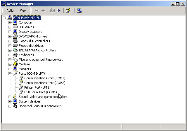Click the DVD/CD-ROM drives disc icon
Viewport: 187px width, 131px height.
pyautogui.click(x=15, y=36)
